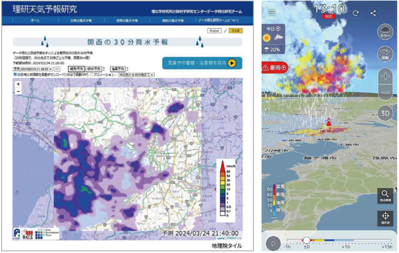Tap the rain intensity color legend in weather app

pyautogui.click(x=275, y=201)
